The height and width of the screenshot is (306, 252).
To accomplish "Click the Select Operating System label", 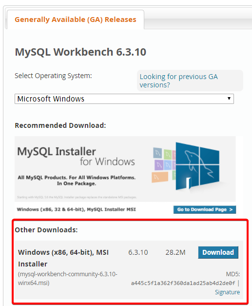I will [53, 76].
